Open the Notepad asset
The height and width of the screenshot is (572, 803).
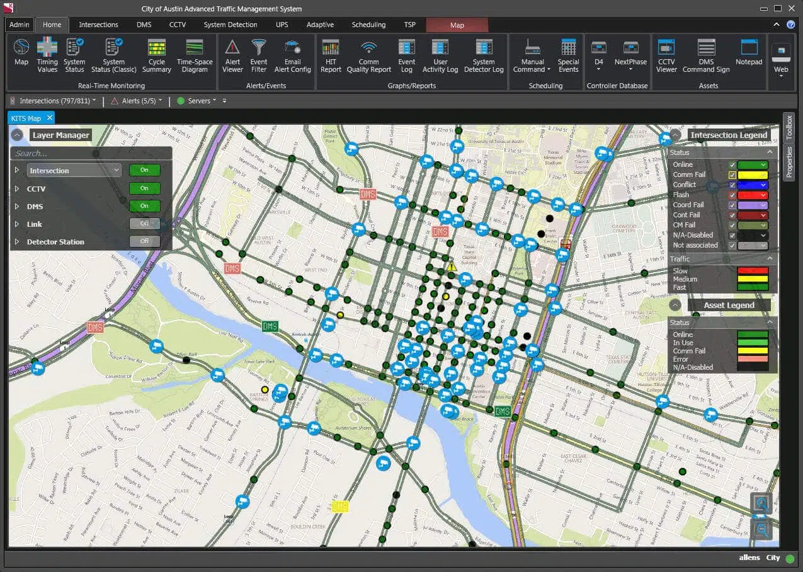coord(749,54)
